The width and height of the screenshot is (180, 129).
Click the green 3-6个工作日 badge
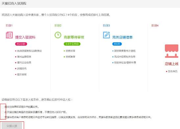pyautogui.click(x=72, y=44)
